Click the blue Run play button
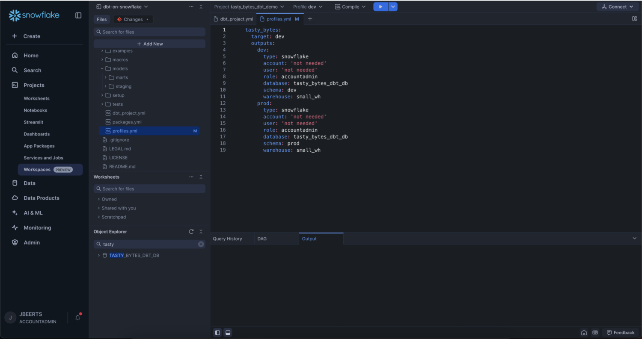This screenshot has width=642, height=339. [380, 7]
